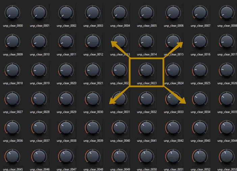Select the unp_clear_0018 knob icon
The image size is (237, 171).
coord(12,70)
